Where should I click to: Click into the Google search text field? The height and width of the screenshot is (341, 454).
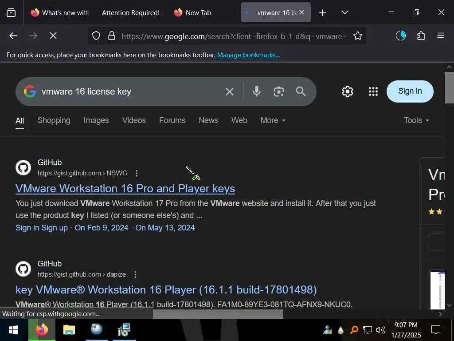click(x=130, y=91)
